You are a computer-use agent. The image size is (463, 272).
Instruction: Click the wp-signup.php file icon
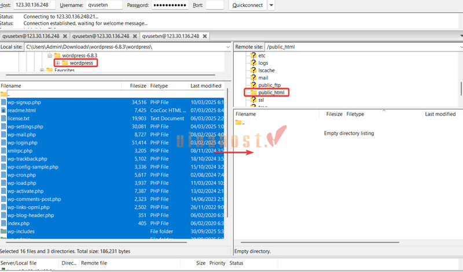click(x=3, y=102)
